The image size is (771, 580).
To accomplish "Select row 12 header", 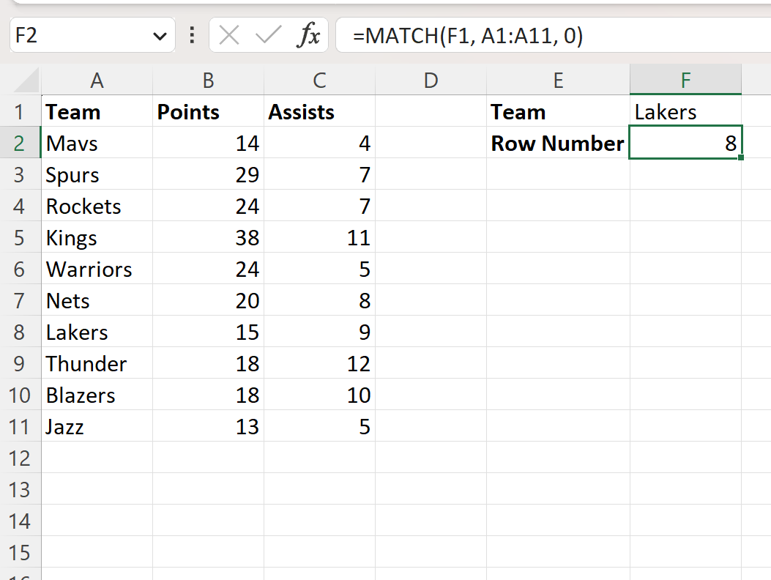I will click(20, 458).
